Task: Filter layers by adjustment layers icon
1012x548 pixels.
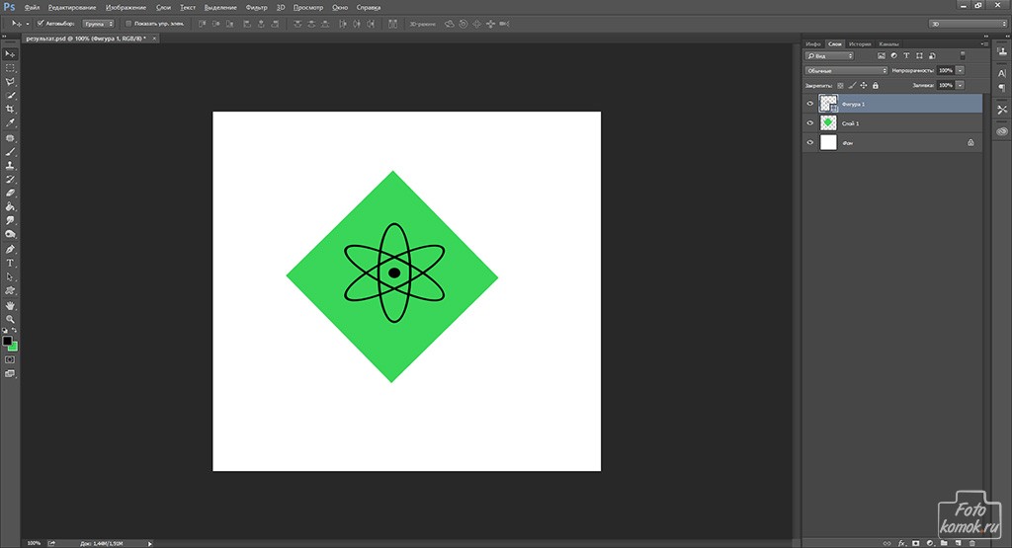Action: [893, 56]
